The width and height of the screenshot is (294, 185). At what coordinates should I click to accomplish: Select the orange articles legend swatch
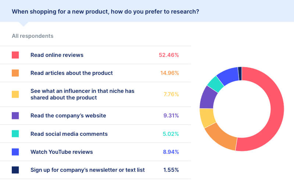pyautogui.click(x=15, y=73)
